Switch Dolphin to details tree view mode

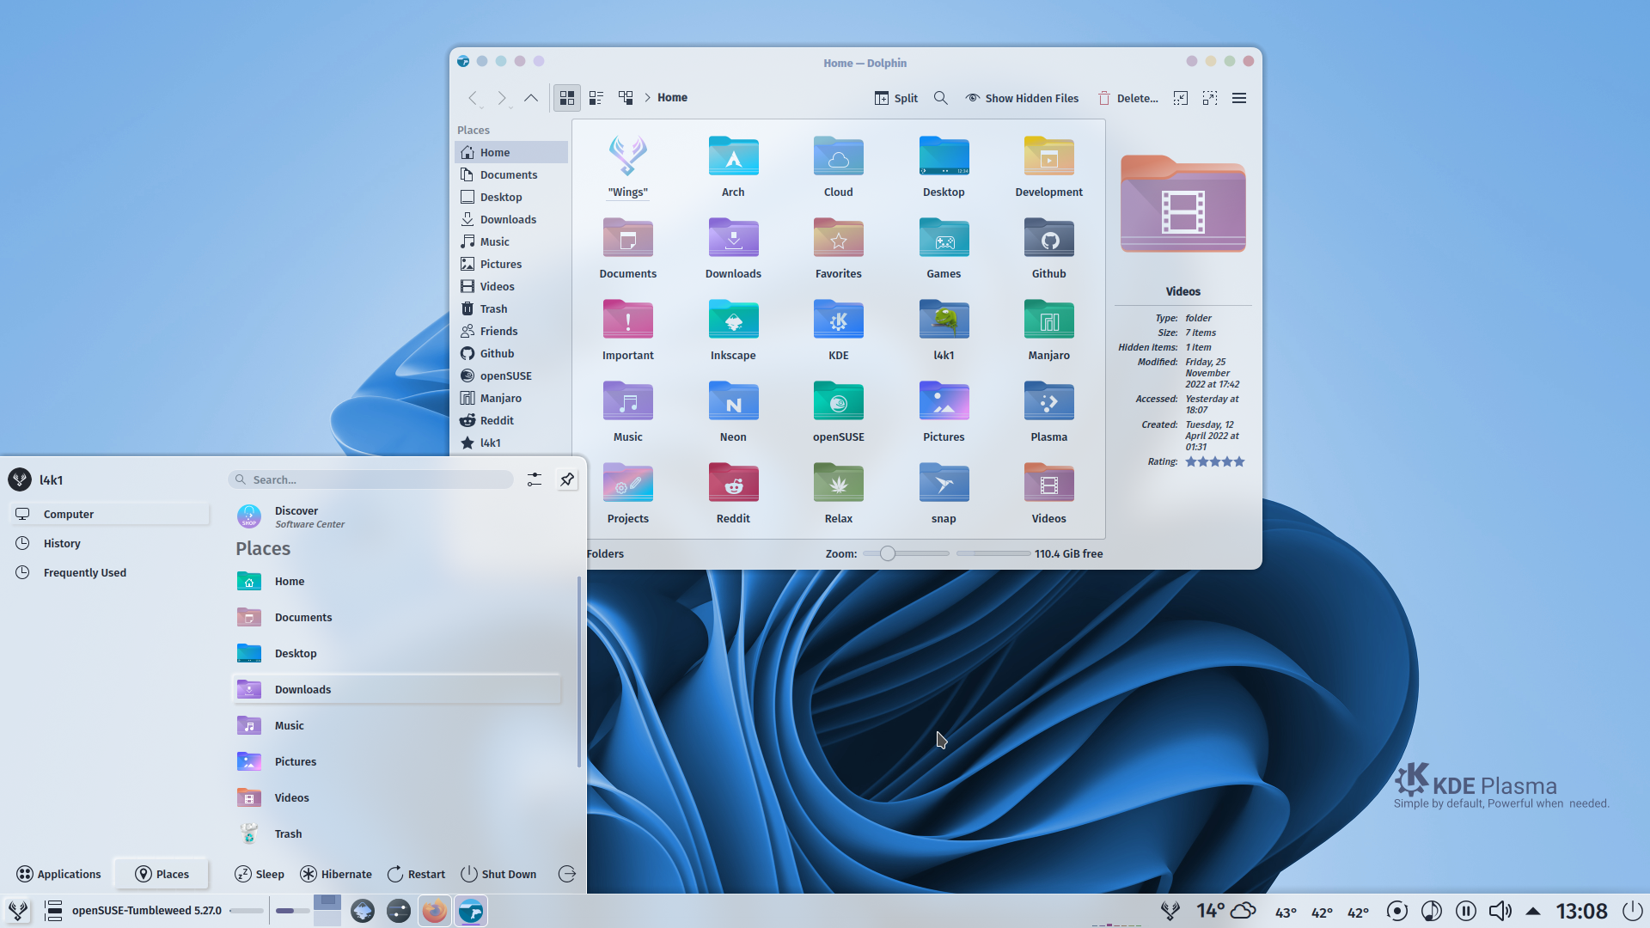point(626,98)
